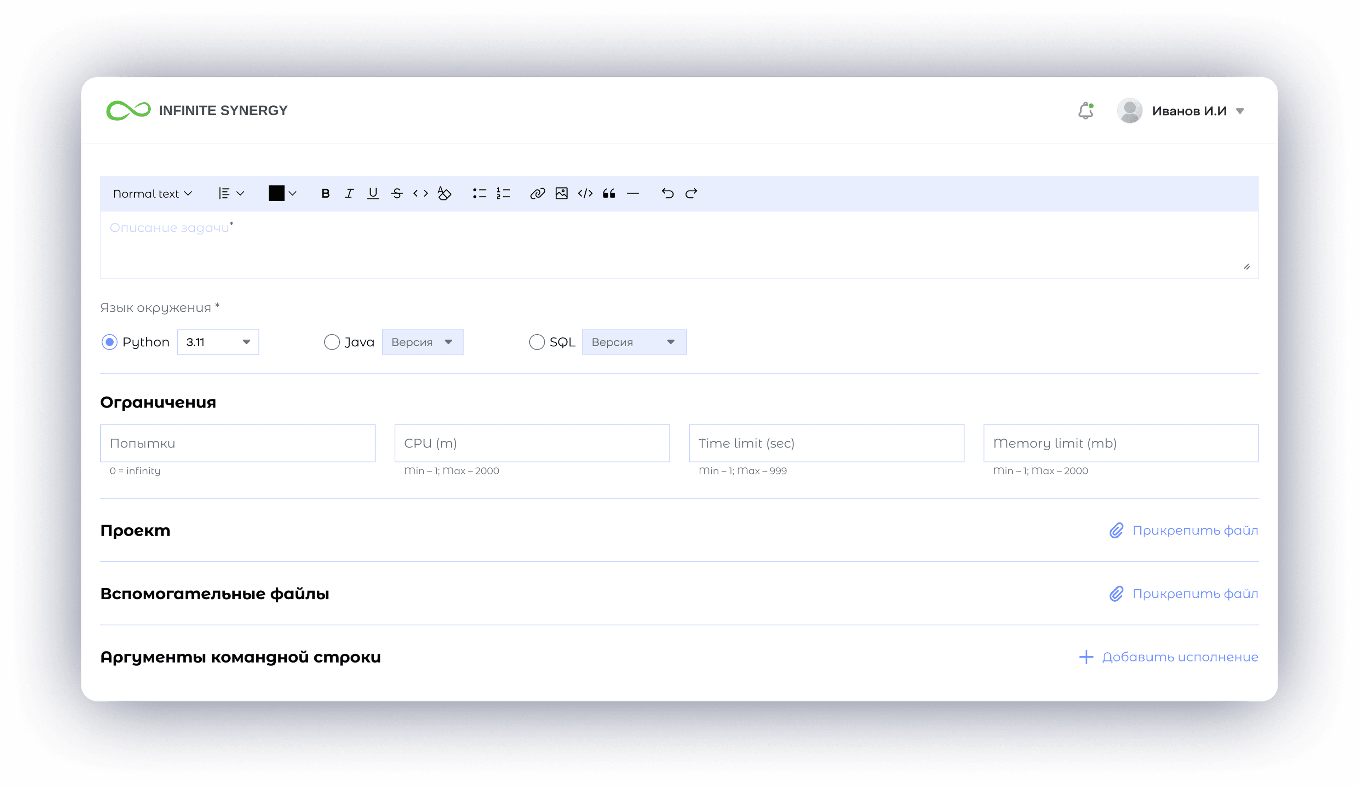The width and height of the screenshot is (1359, 786).
Task: Toggle bold formatting in editor toolbar
Action: [325, 193]
